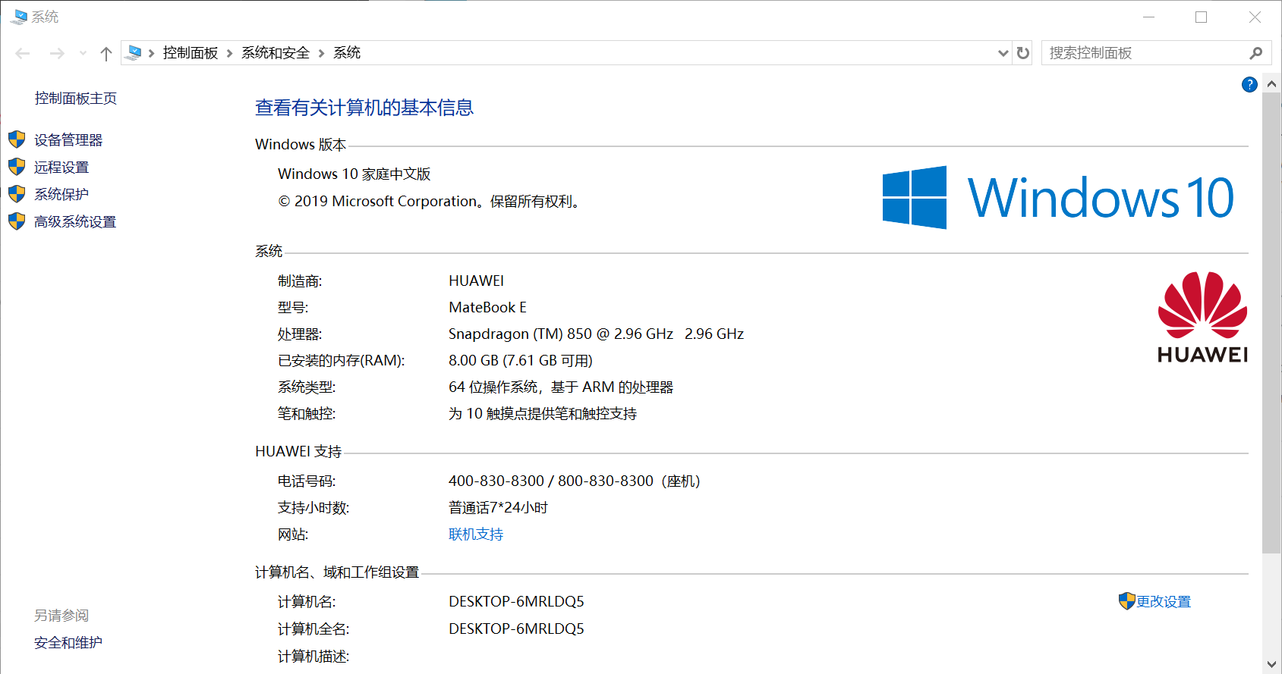This screenshot has width=1282, height=674.
Task: Click the text 64 位操作系统
Action: [x=493, y=387]
